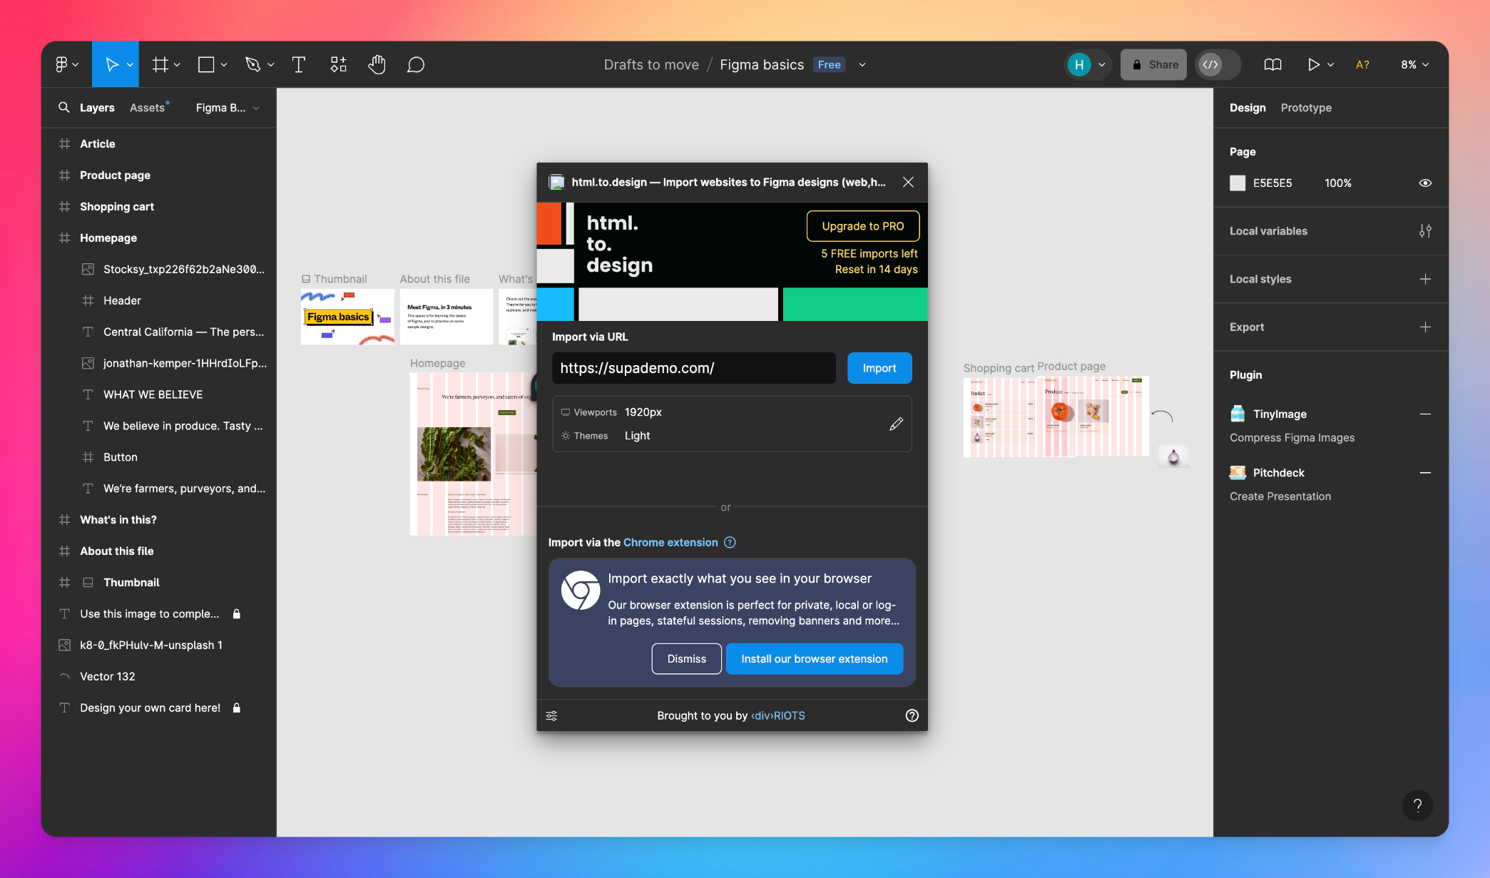Remove the Pitchdeck plugin with minus
Image resolution: width=1490 pixels, height=878 pixels.
tap(1425, 473)
